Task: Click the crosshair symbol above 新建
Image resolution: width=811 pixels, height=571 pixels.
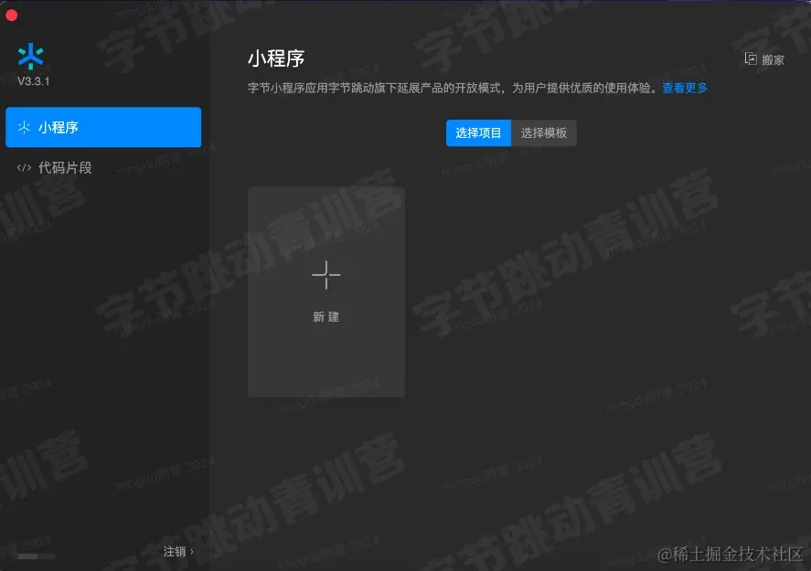Action: [x=325, y=275]
